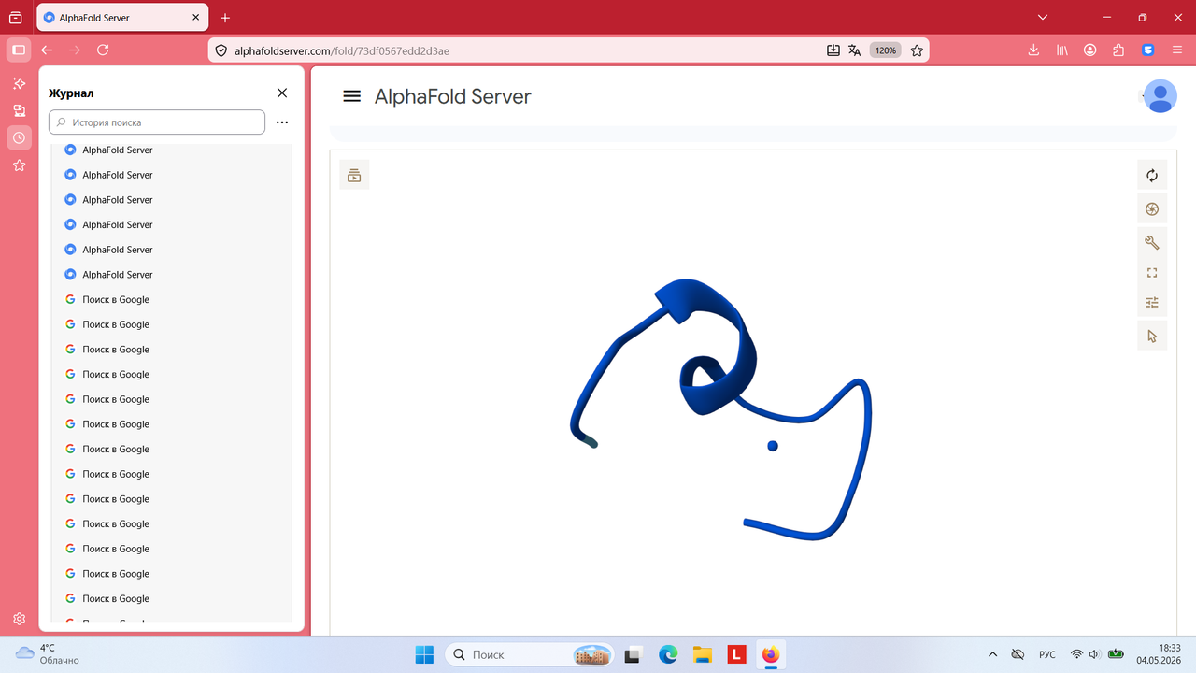Open the Windows Start menu
This screenshot has height=673, width=1196.
424,654
